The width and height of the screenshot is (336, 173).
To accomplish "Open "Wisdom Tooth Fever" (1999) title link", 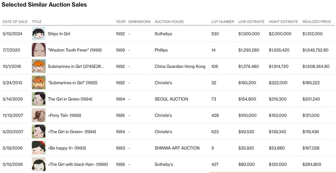I will click(75, 50).
